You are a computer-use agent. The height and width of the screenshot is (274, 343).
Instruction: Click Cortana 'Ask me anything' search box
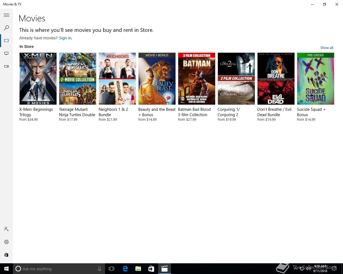58,269
